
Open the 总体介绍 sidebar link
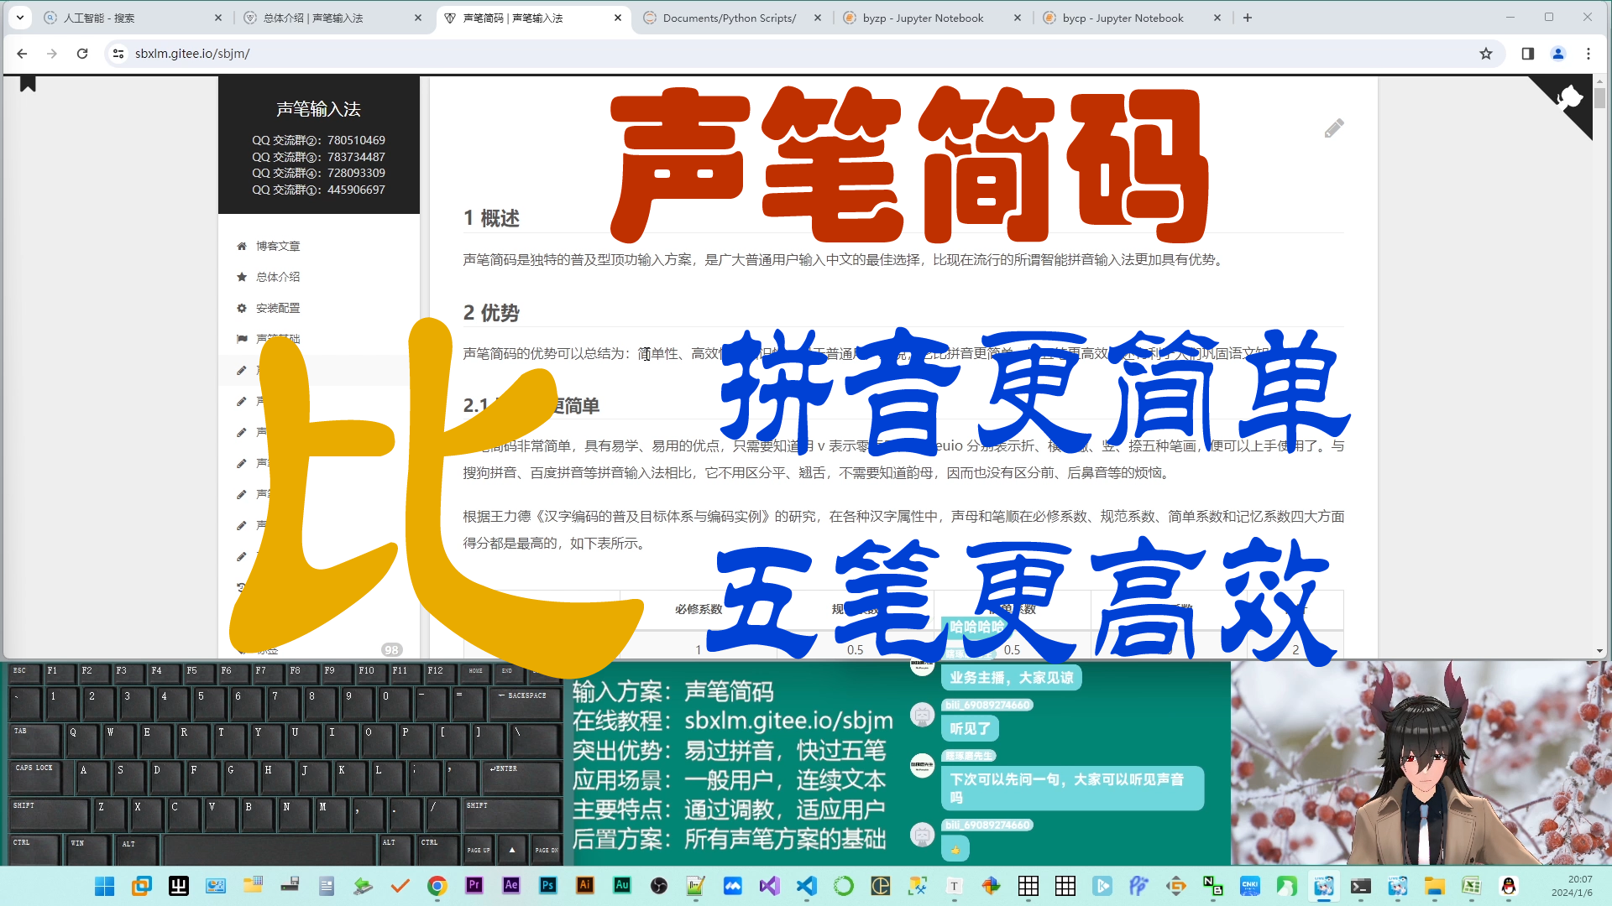click(x=278, y=277)
